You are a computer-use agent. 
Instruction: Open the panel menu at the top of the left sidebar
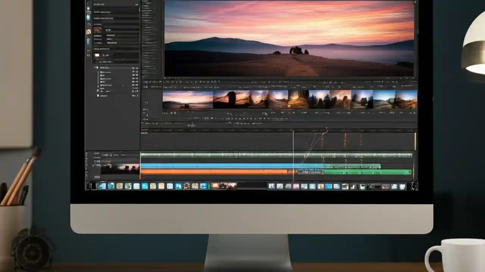[137, 5]
